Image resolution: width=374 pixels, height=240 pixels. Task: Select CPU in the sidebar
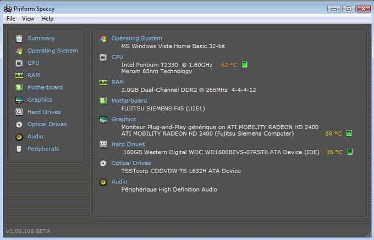(x=33, y=63)
